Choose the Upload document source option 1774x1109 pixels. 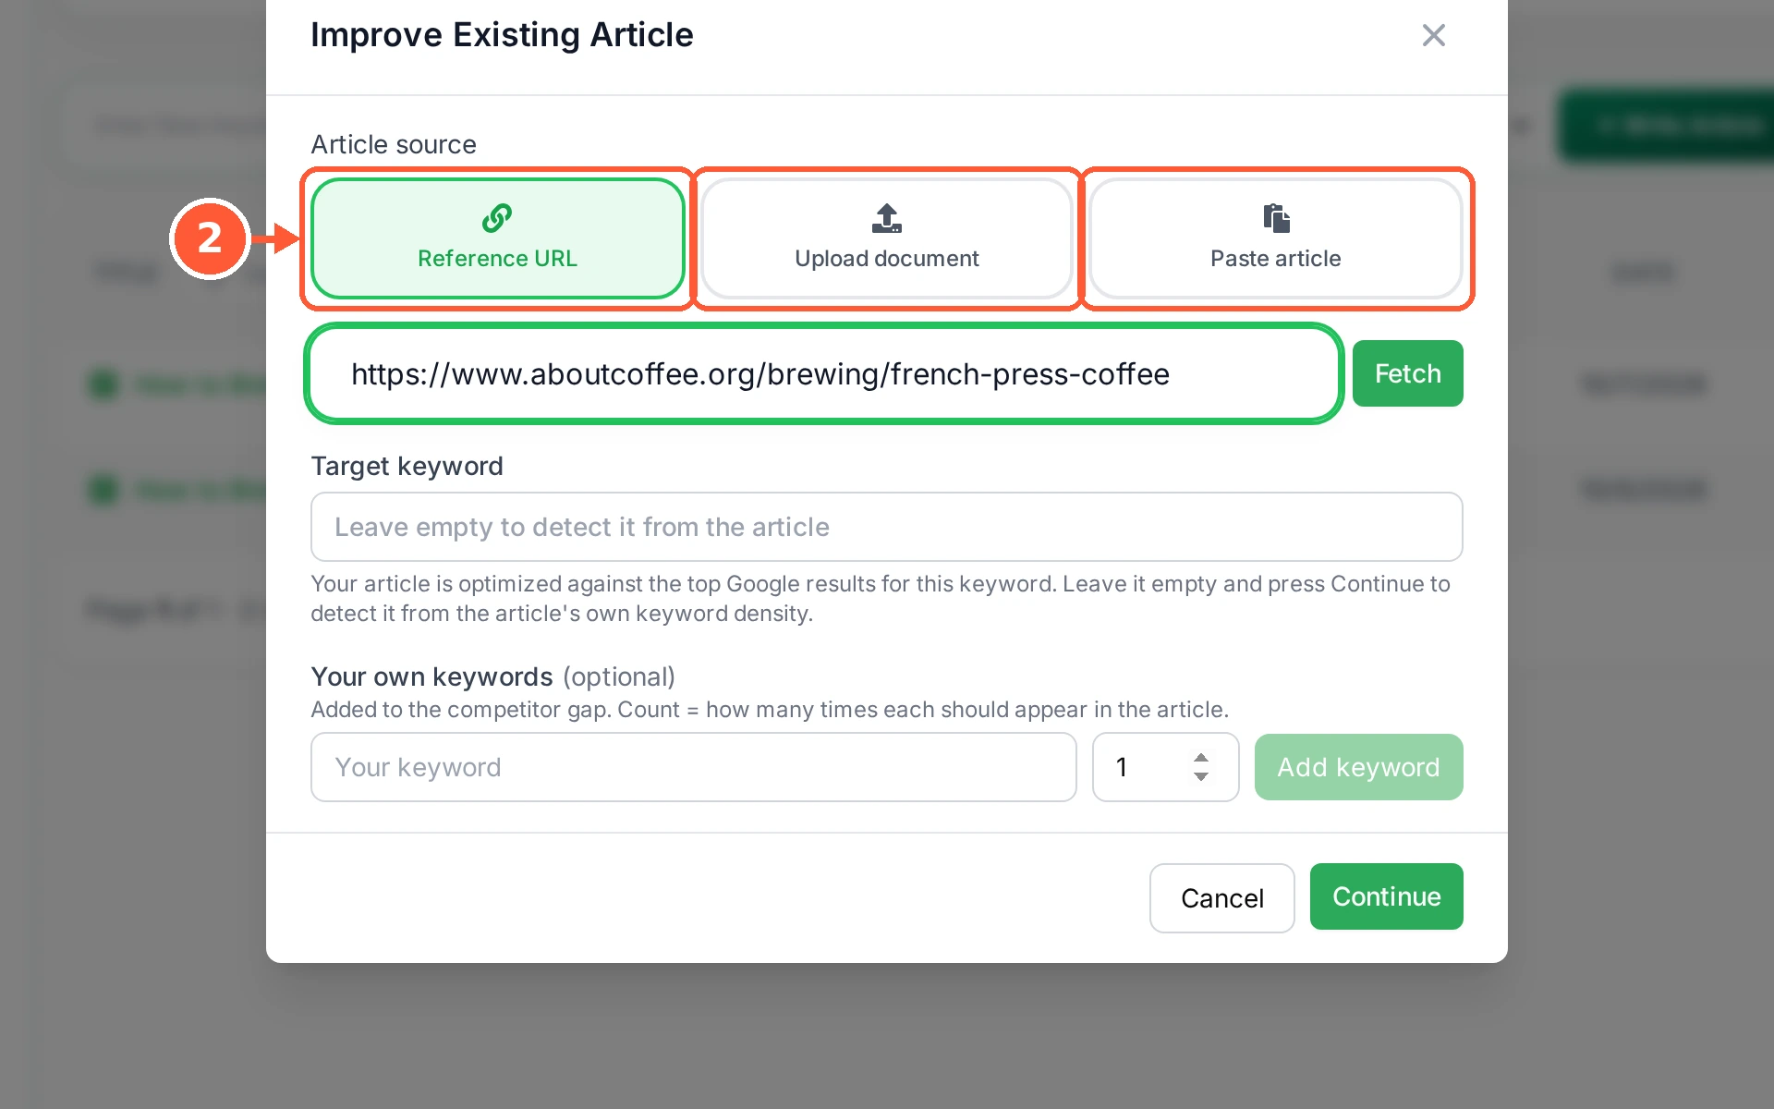pos(887,238)
